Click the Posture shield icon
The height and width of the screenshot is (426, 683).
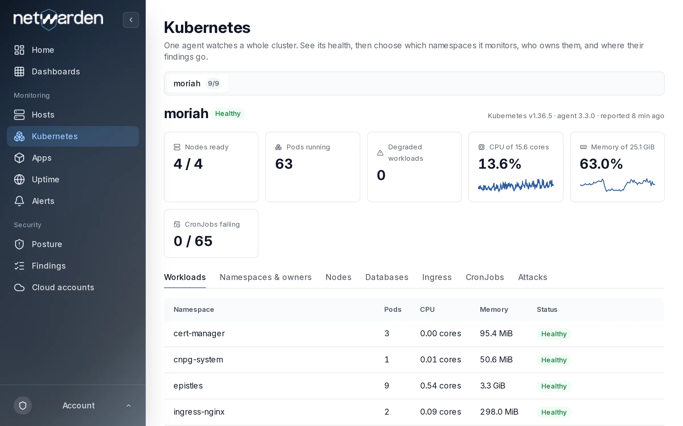pyautogui.click(x=19, y=244)
